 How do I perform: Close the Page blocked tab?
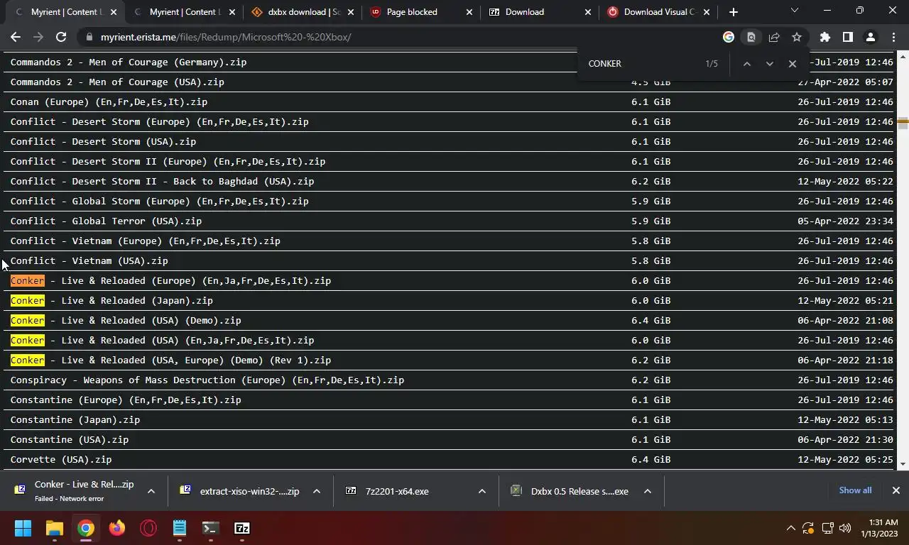[469, 12]
